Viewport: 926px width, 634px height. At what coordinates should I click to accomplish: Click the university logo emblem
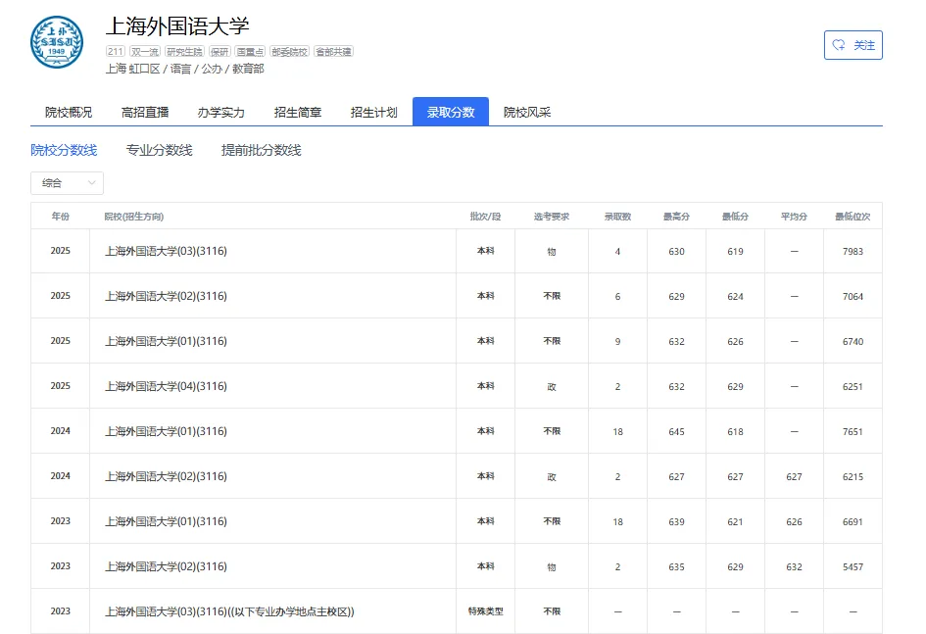(57, 42)
